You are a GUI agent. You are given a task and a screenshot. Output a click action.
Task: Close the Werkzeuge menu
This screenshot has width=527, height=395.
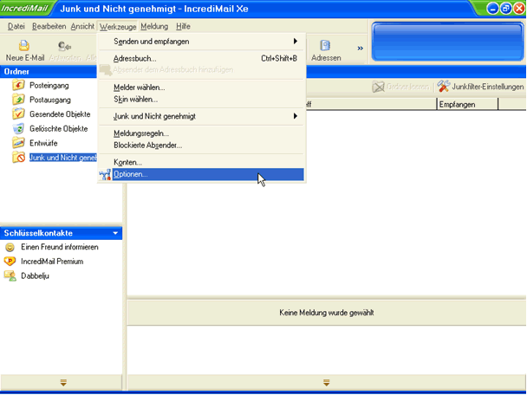click(118, 27)
